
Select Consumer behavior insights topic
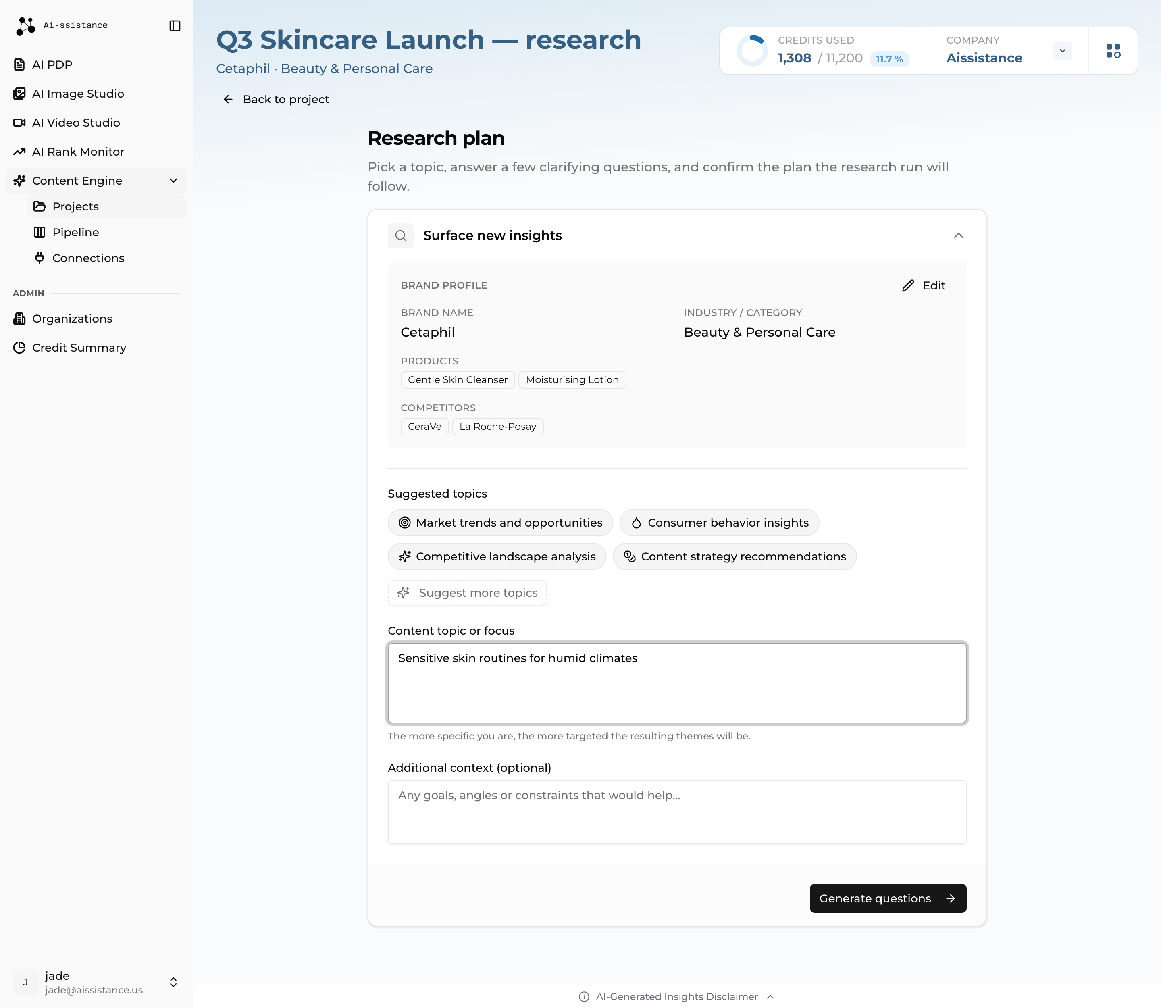(x=719, y=523)
